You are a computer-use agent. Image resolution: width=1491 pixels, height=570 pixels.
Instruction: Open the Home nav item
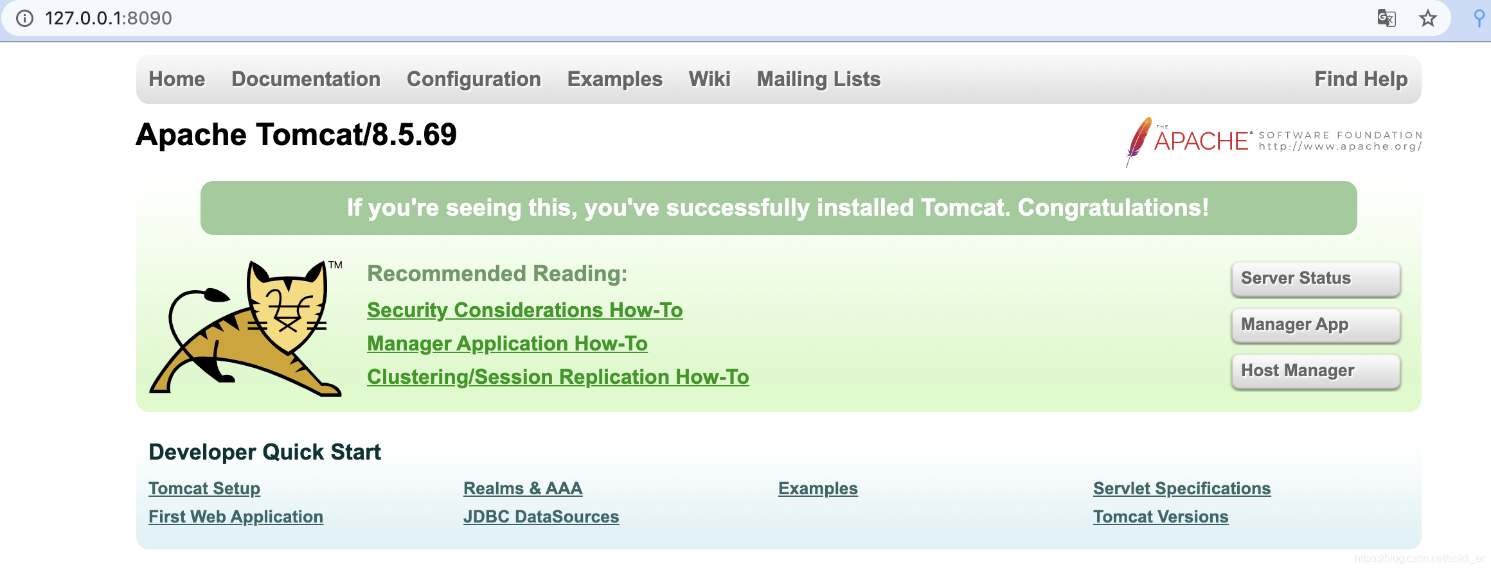tap(177, 79)
